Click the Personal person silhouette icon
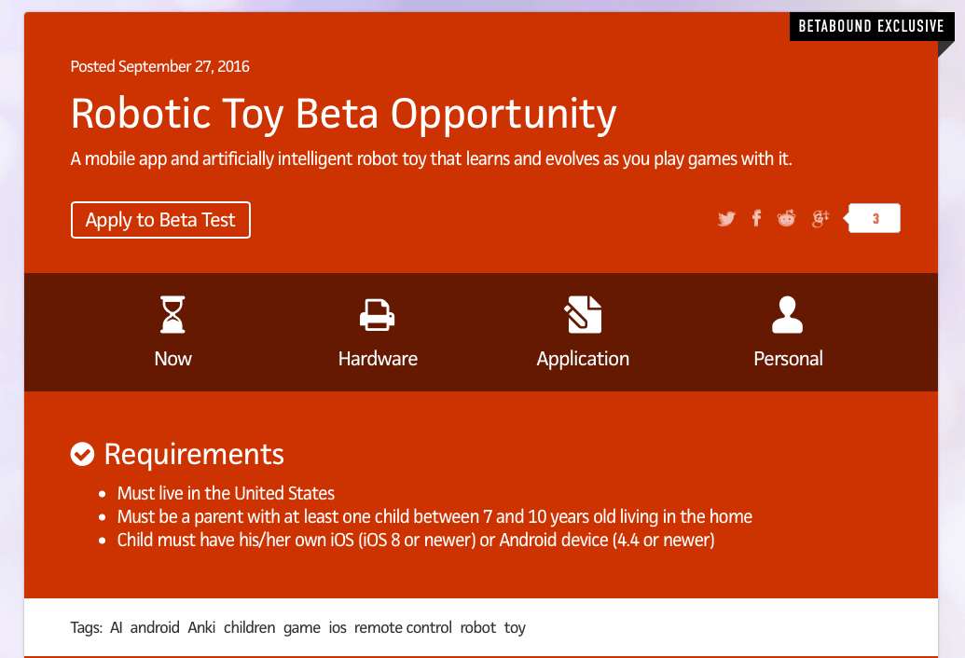The image size is (965, 658). click(x=787, y=314)
